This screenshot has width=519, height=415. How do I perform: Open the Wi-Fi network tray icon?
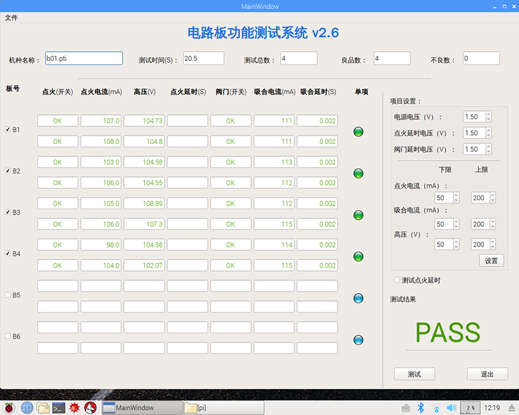[437, 407]
